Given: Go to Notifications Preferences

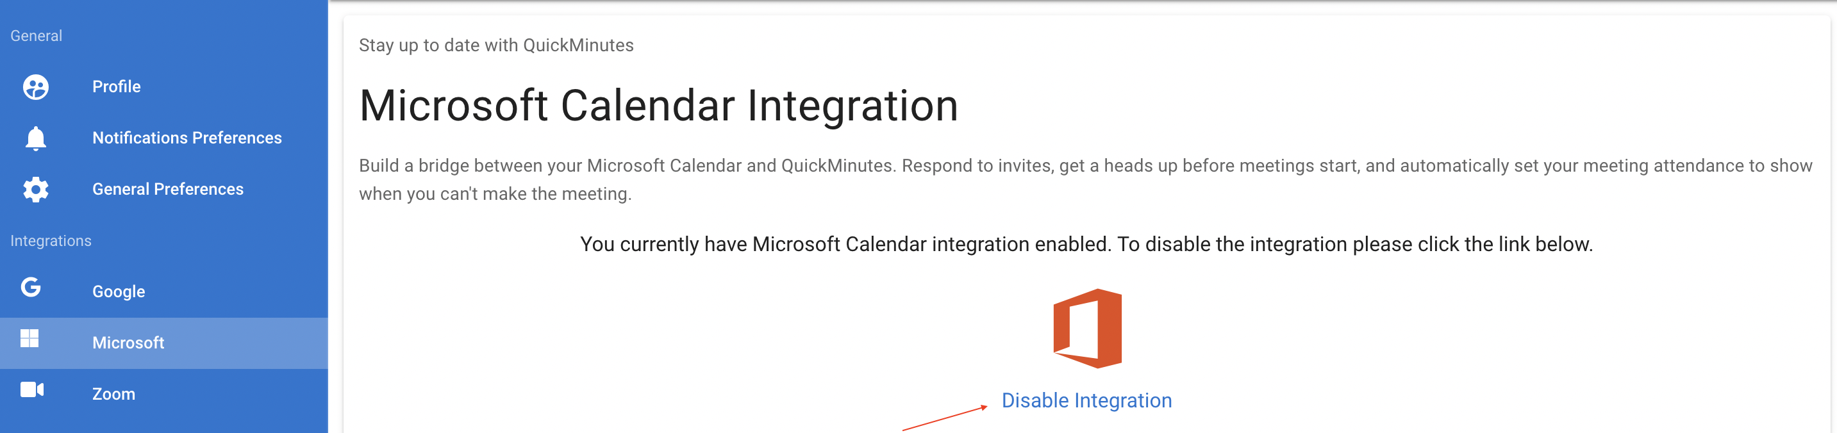Looking at the screenshot, I should click(x=187, y=138).
